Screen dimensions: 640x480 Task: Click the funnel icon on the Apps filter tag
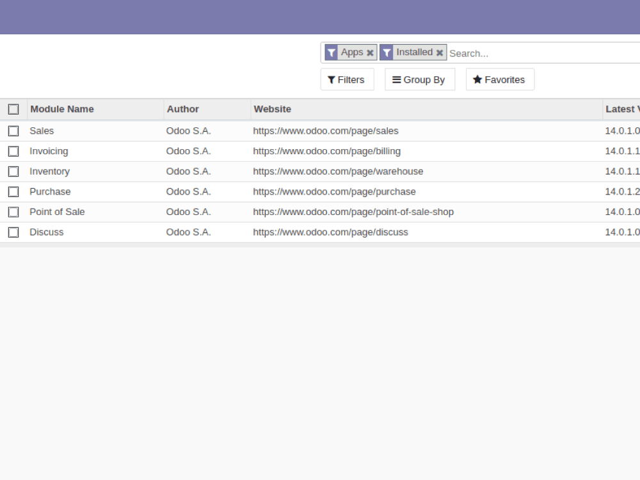tap(332, 52)
